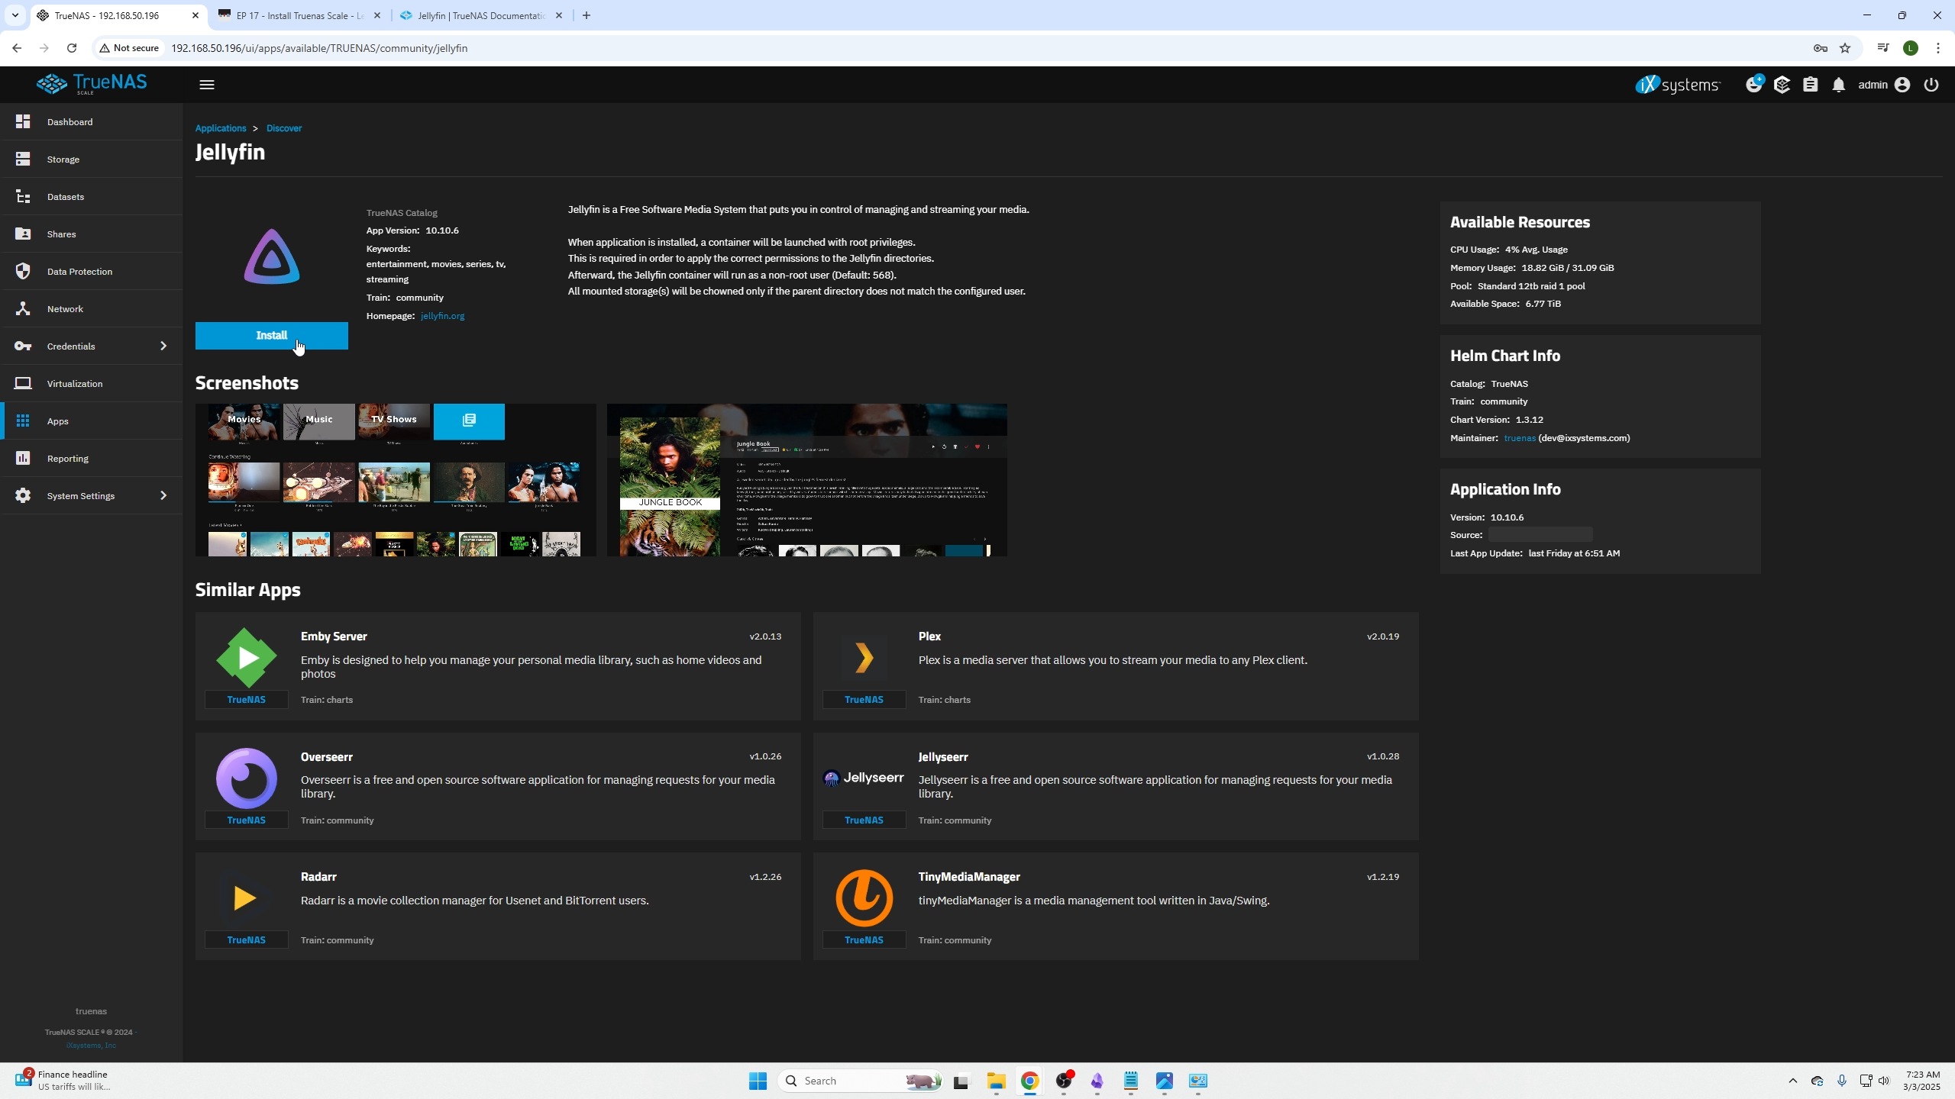Viewport: 1955px width, 1099px height.
Task: Open the Emby Server app card
Action: click(498, 666)
